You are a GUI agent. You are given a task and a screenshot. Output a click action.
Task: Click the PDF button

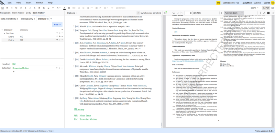[x=266, y=8]
